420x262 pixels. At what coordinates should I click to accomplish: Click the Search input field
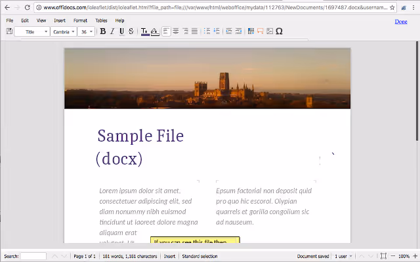coord(33,256)
